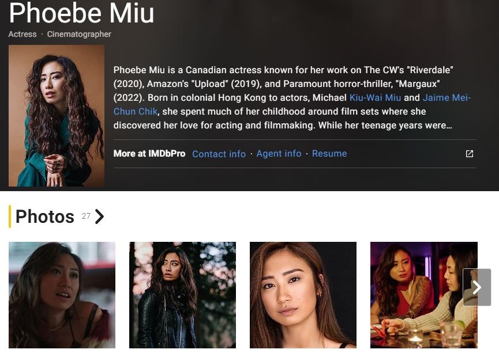
Task: Expand the Photos gallery chevron arrow
Action: [100, 217]
